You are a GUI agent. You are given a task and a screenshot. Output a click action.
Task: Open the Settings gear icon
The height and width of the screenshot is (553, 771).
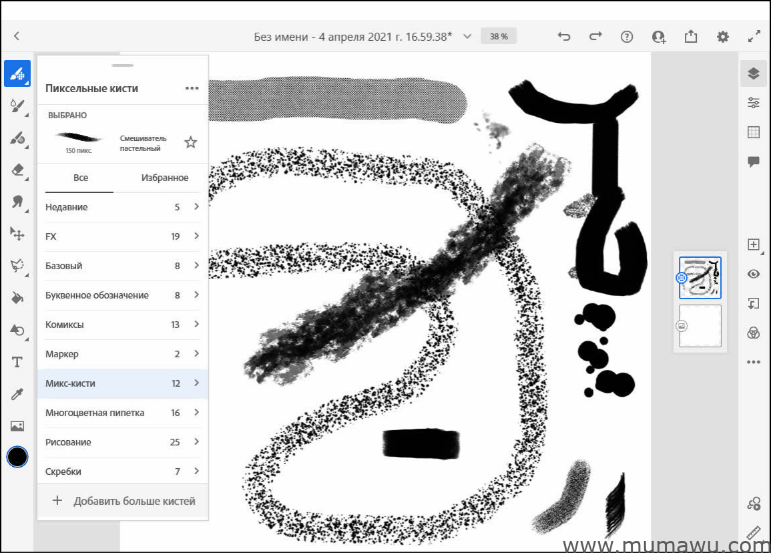coord(722,37)
